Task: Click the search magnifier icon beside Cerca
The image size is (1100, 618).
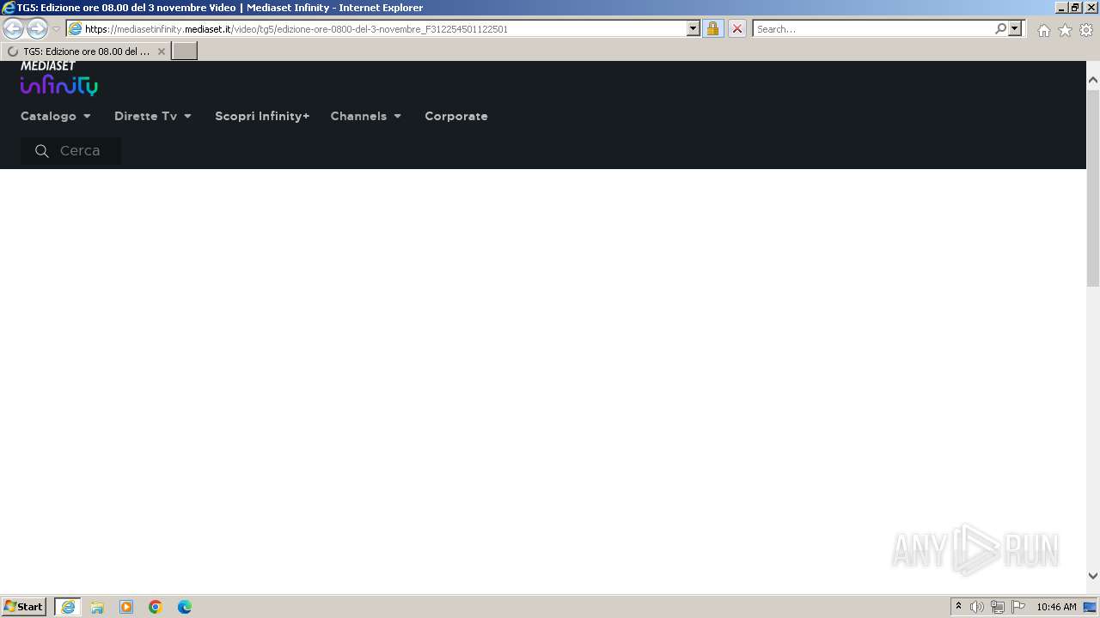Action: tap(41, 151)
